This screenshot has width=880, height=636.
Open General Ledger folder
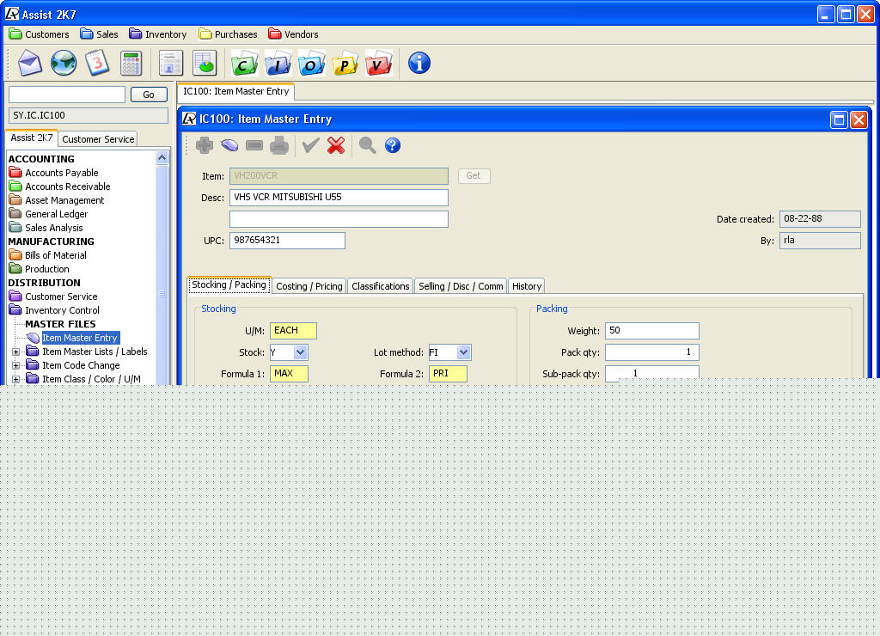[49, 214]
